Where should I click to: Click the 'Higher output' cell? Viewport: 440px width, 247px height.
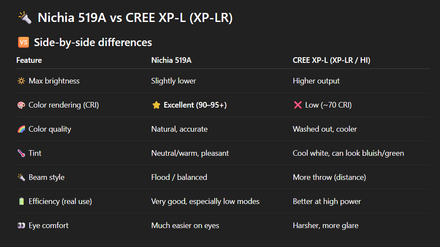point(316,81)
